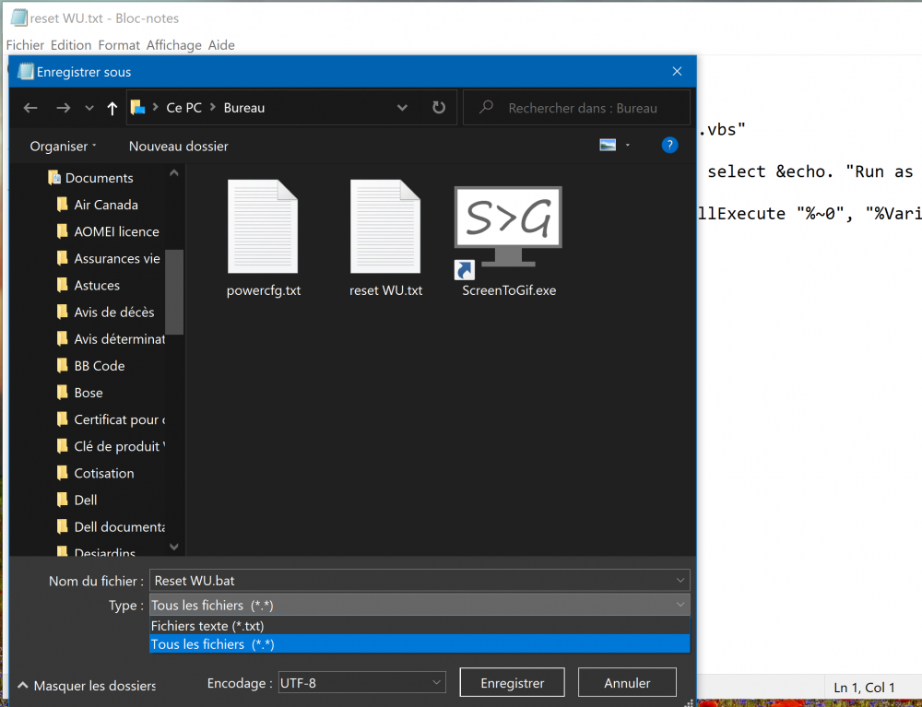922x707 pixels.
Task: Expand the address bar path history
Action: click(402, 108)
